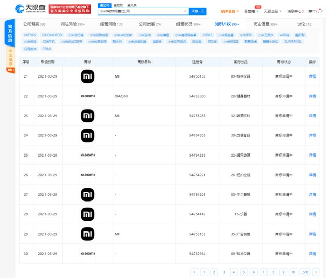Go to page 5 of trademarks

tap(244, 272)
